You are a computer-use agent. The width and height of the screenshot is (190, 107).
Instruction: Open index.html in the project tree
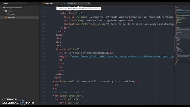[11, 18]
